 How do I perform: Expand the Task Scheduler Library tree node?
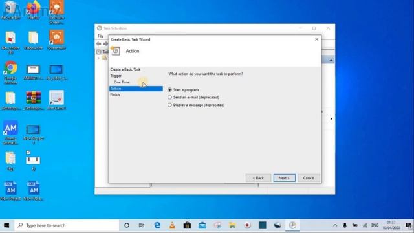pos(98,58)
